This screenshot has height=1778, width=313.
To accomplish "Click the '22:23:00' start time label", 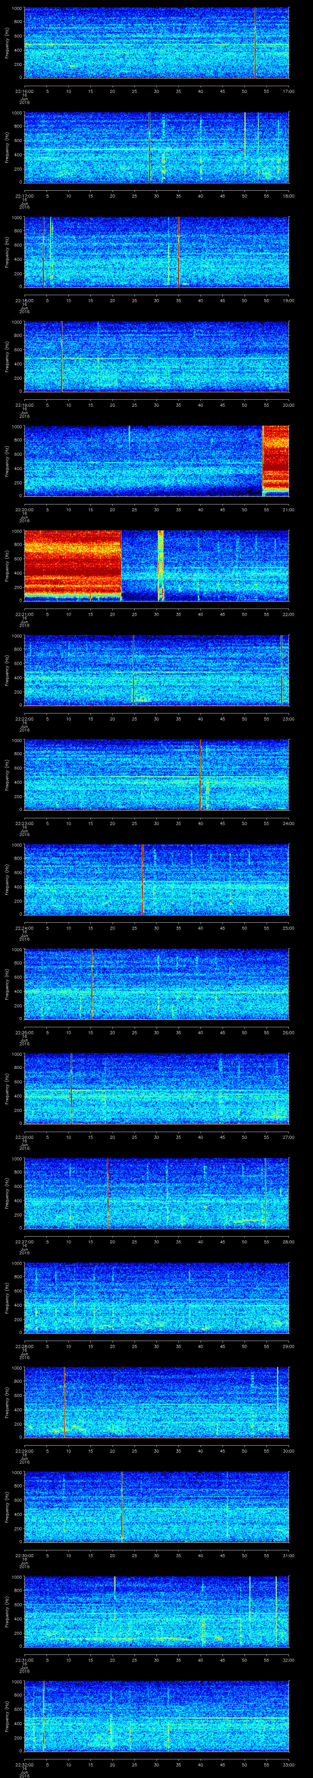I will tap(24, 823).
